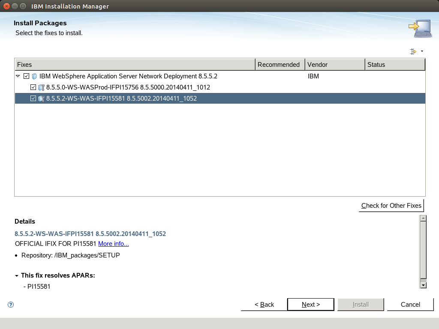This screenshot has height=329, width=439.
Task: Open the view menu dropdown arrow
Action: (x=422, y=51)
